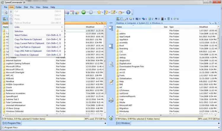The image size is (222, 131).
Task: Click the printer icon in middle strip
Action: (x=111, y=100)
